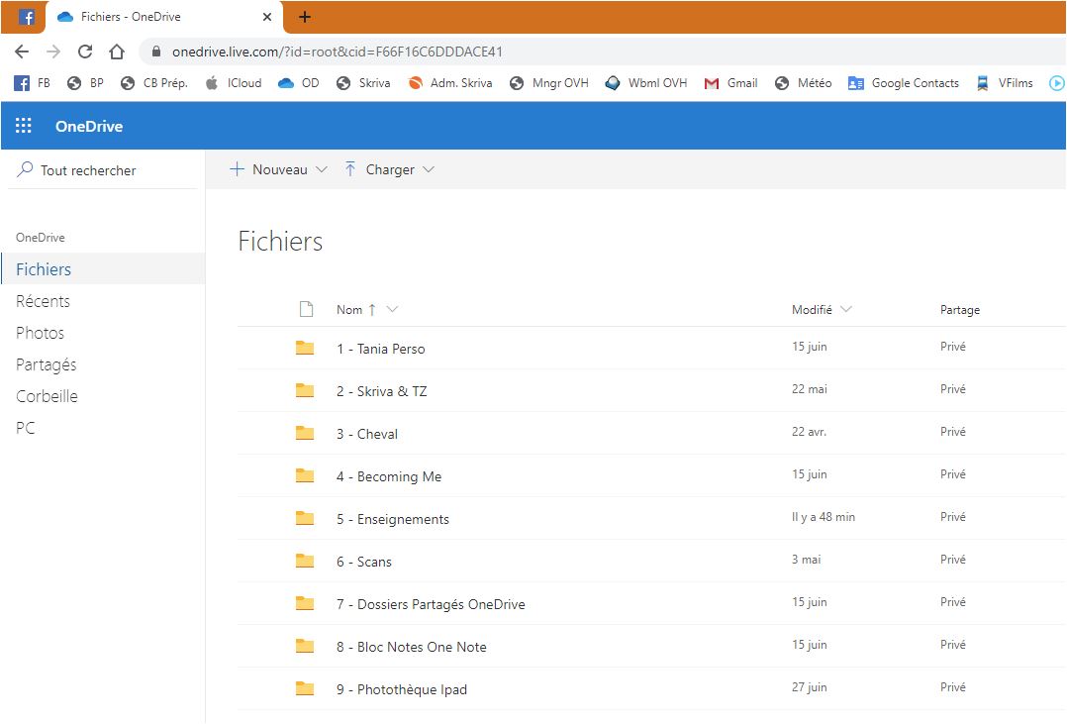Click the file type column icon
The width and height of the screenshot is (1067, 724).
click(306, 309)
